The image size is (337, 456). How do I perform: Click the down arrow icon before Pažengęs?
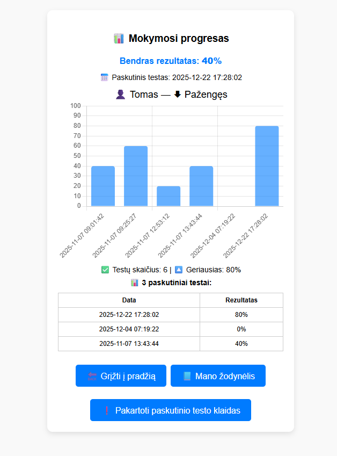point(178,95)
